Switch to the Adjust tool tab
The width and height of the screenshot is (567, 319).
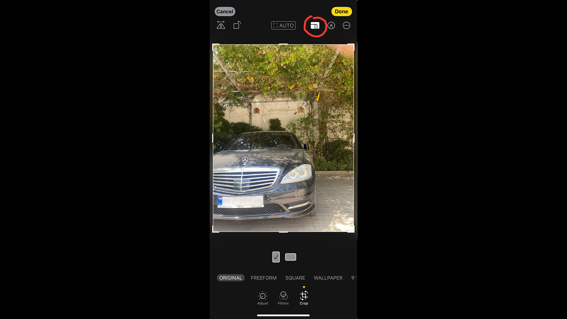[262, 298]
